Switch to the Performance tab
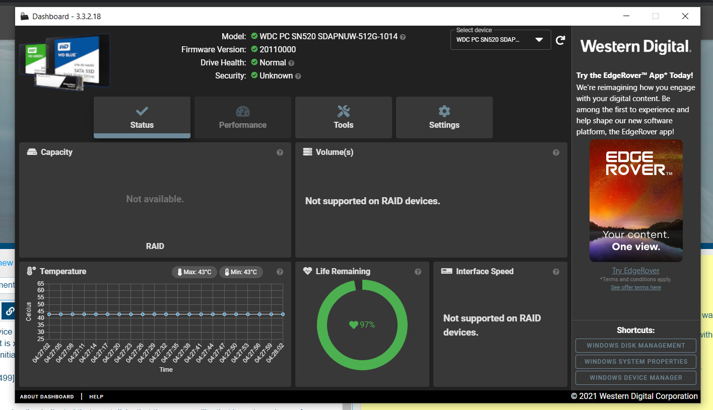Screen dimensions: 713x410 243,117
